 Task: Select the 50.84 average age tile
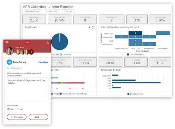110,62
